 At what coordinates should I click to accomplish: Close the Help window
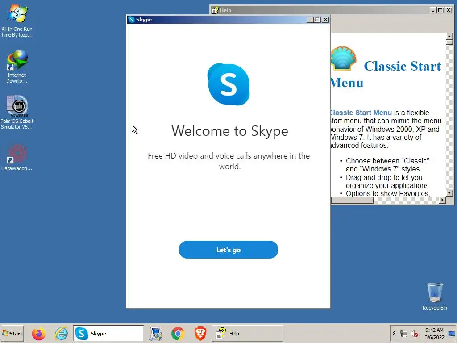coord(449,10)
